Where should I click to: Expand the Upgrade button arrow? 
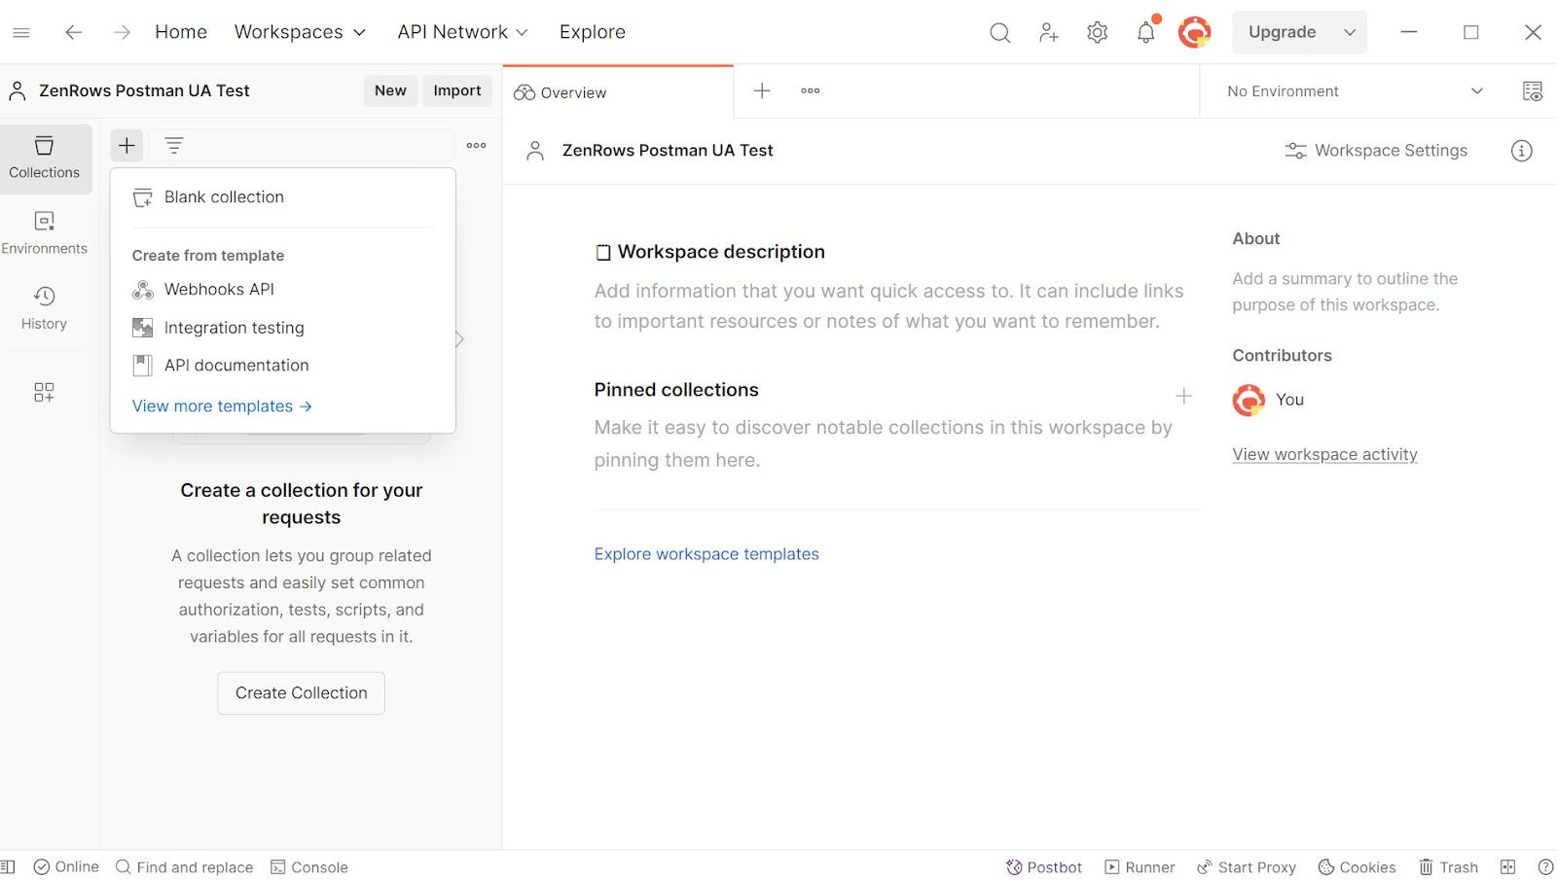(1350, 32)
